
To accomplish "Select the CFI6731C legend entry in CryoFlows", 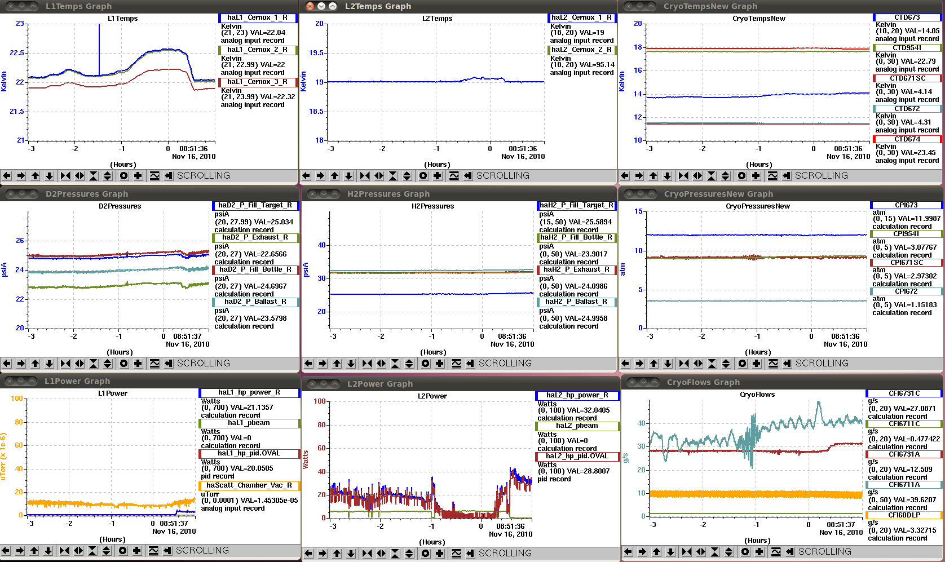I will tap(904, 393).
